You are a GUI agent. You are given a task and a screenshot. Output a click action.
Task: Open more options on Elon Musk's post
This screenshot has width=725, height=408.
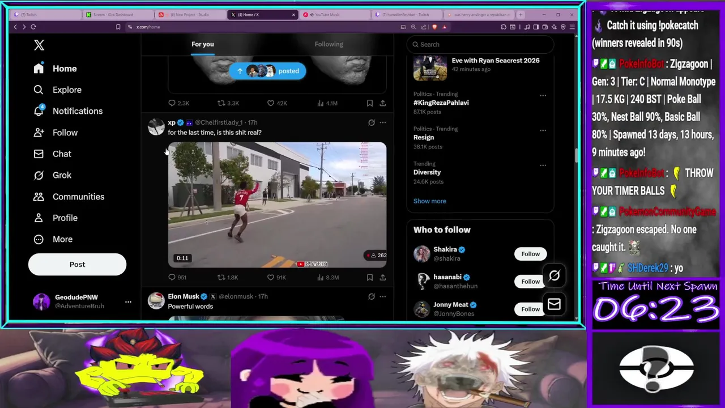point(383,296)
